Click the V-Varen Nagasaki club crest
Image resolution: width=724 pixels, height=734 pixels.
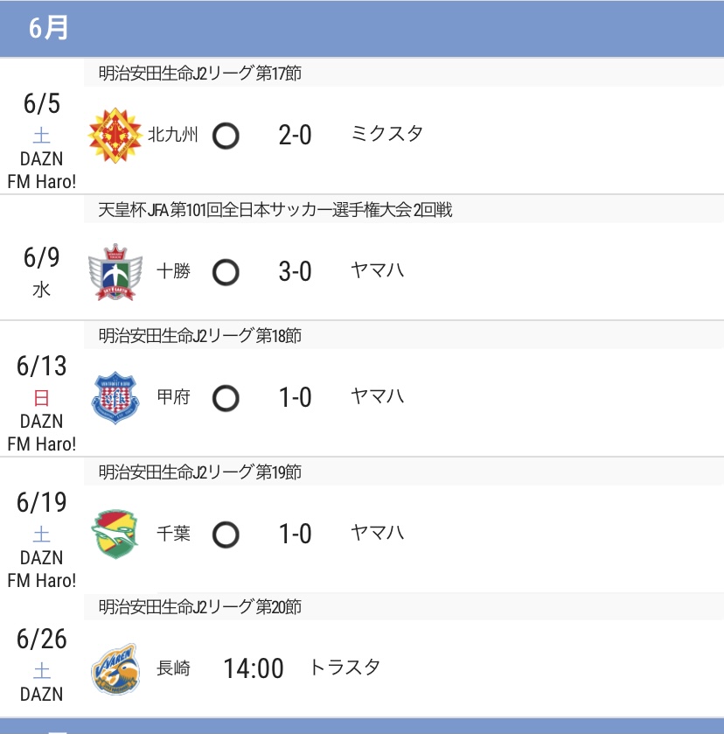tap(115, 668)
